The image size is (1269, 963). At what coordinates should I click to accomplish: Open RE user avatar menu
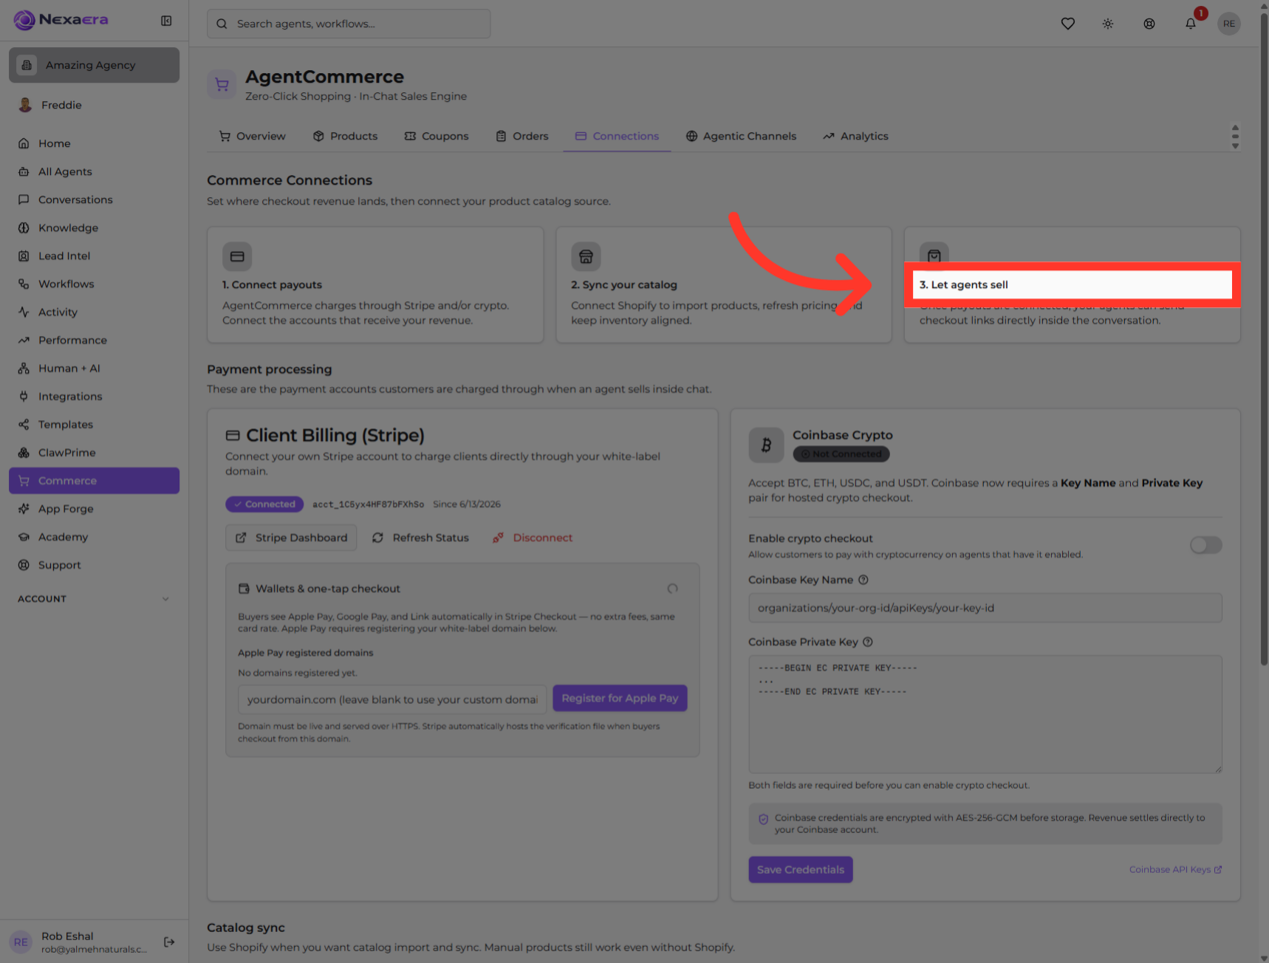1229,24
